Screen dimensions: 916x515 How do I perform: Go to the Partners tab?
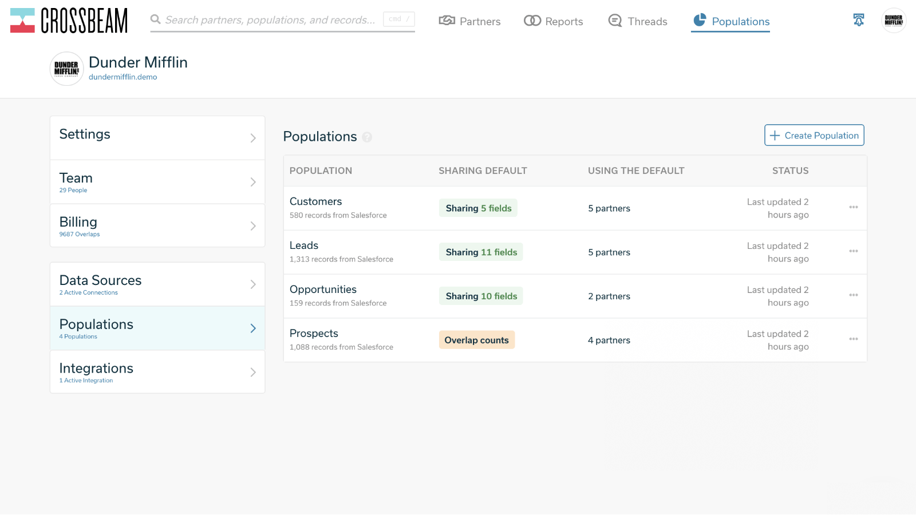(469, 21)
